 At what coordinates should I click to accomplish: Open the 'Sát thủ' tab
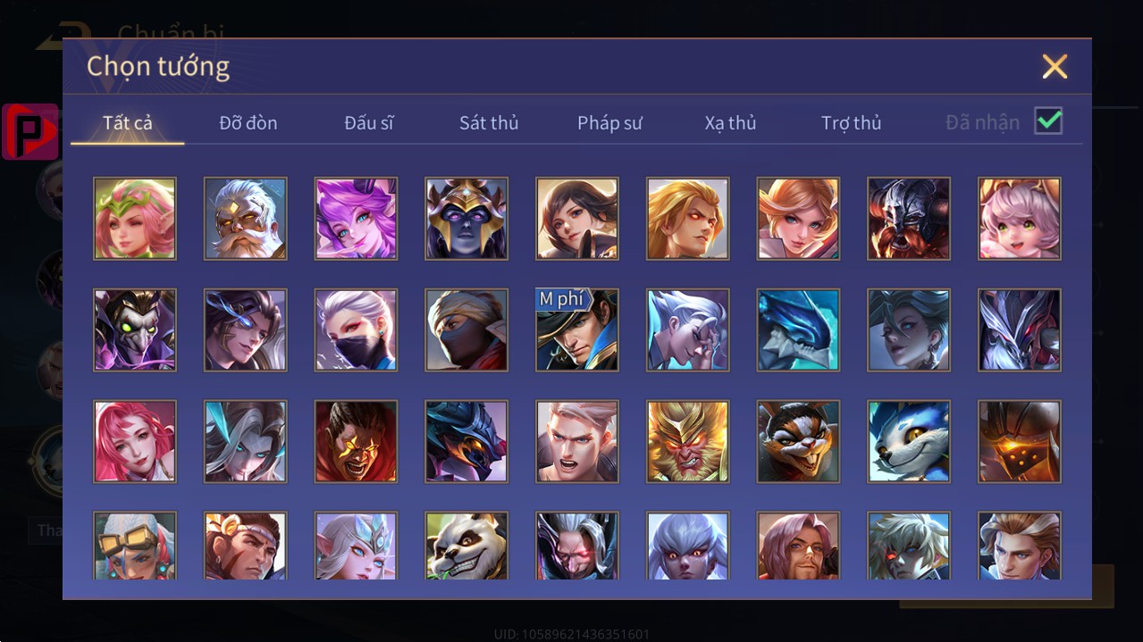[x=489, y=123]
